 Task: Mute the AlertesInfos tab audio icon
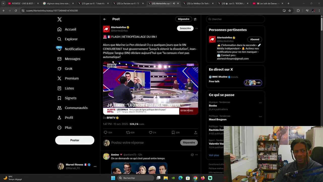pos(174,4)
